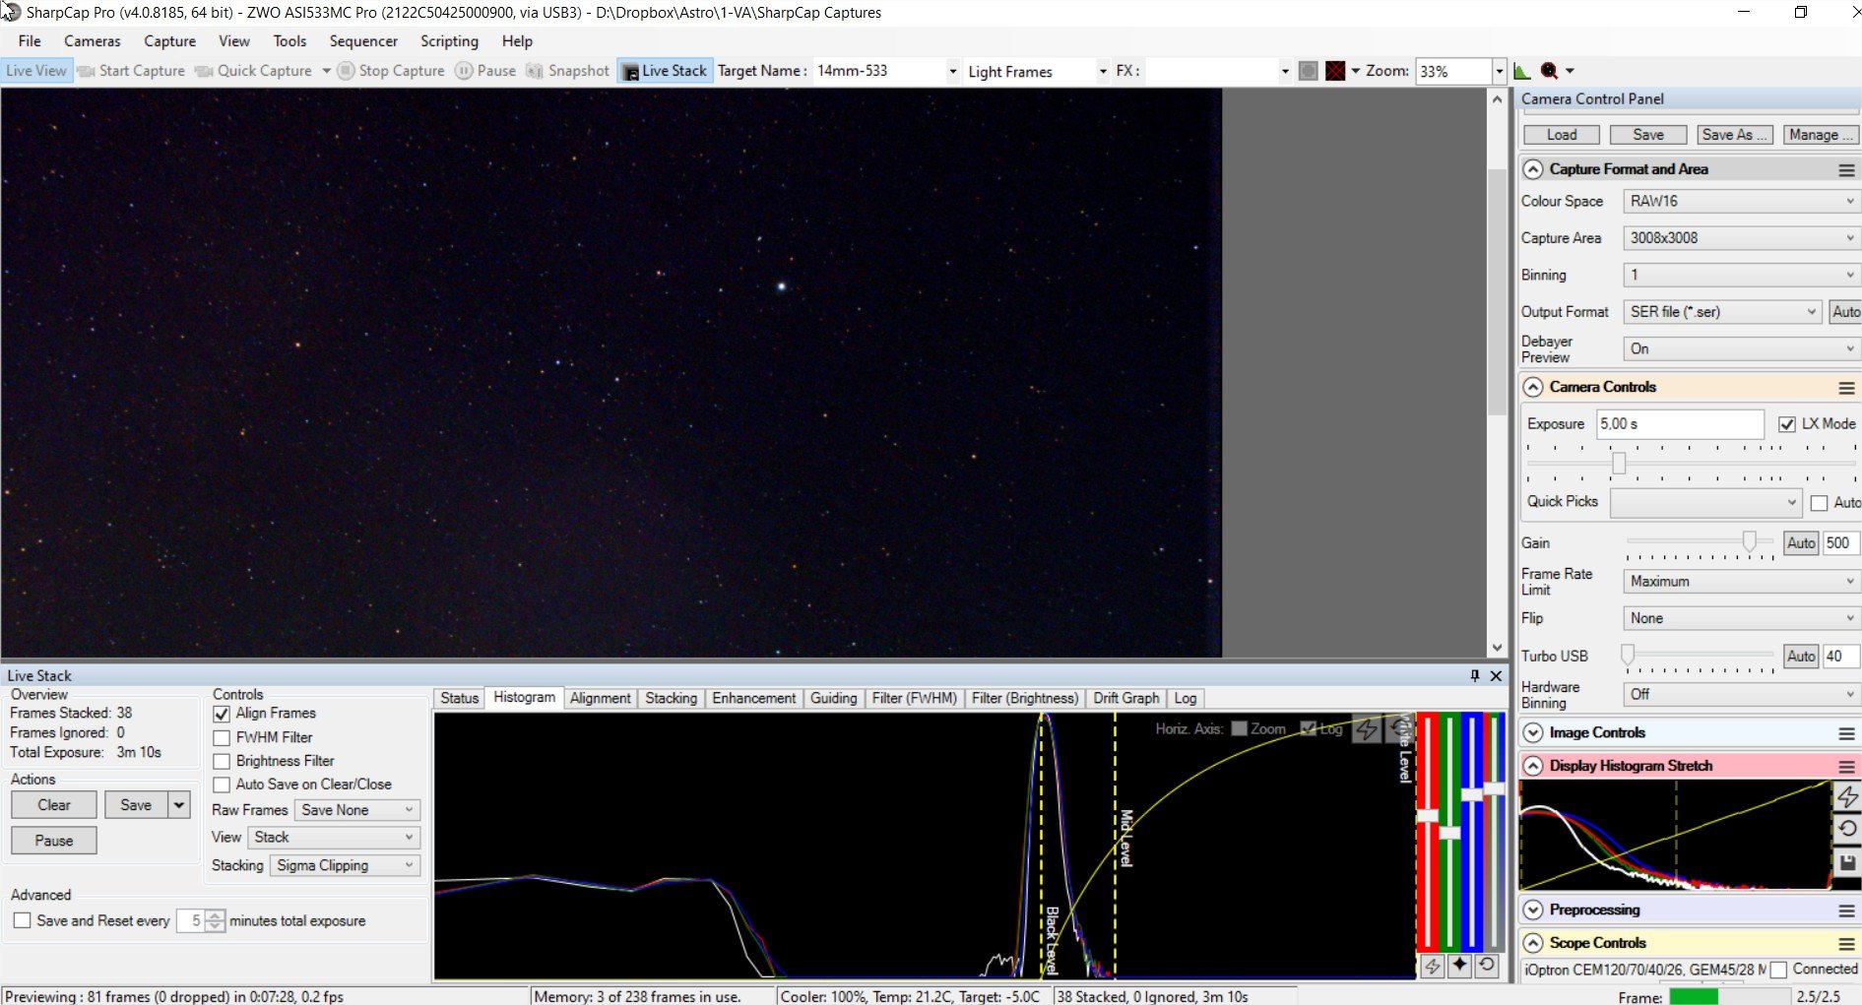Click the star colour balance icon below the RGB sliders
The width and height of the screenshot is (1862, 1005).
(1459, 967)
